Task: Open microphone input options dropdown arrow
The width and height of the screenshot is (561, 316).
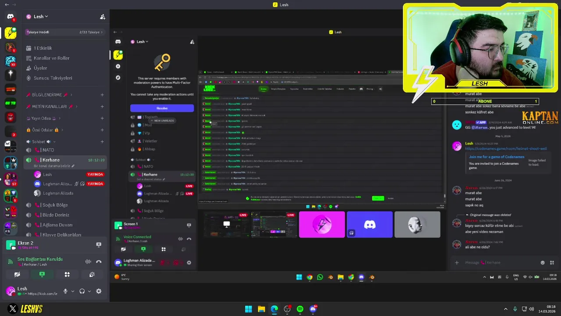Action: (x=73, y=291)
